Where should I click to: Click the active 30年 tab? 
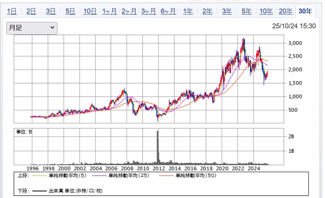[x=305, y=11]
